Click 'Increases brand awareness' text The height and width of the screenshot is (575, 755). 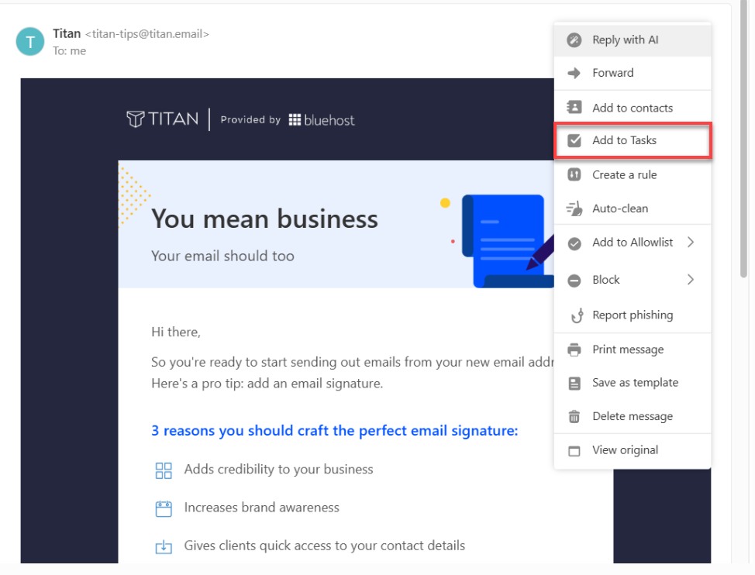tap(261, 508)
